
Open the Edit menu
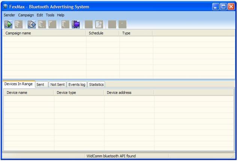40,15
